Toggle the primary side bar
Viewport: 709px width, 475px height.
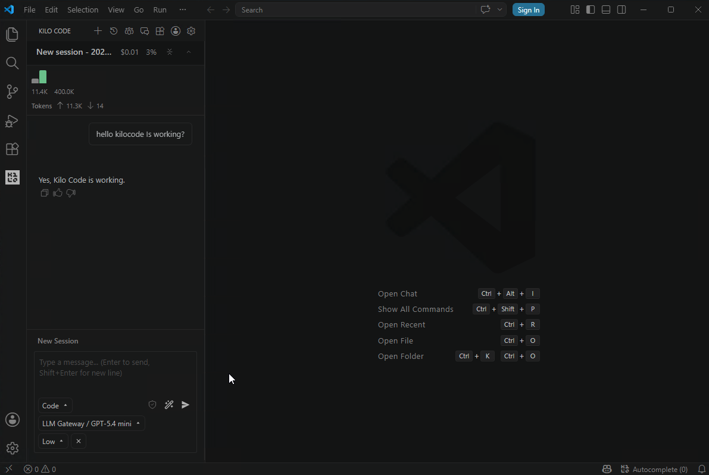click(x=591, y=10)
